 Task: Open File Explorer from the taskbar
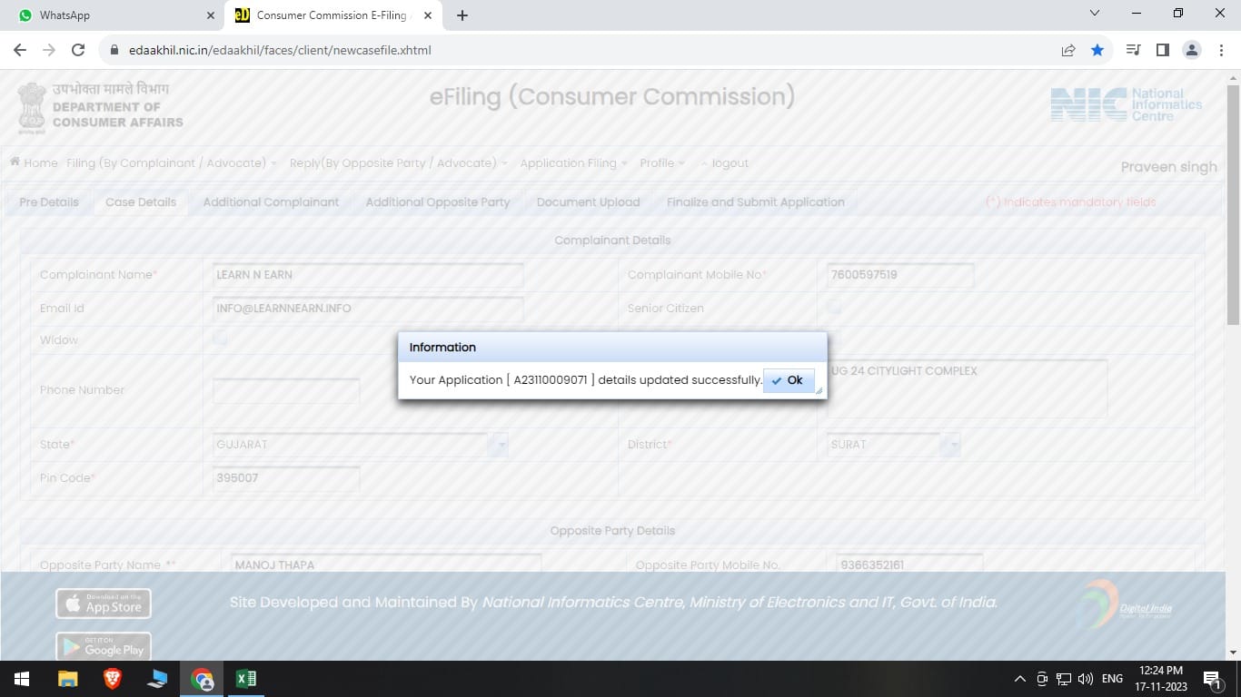[68, 679]
